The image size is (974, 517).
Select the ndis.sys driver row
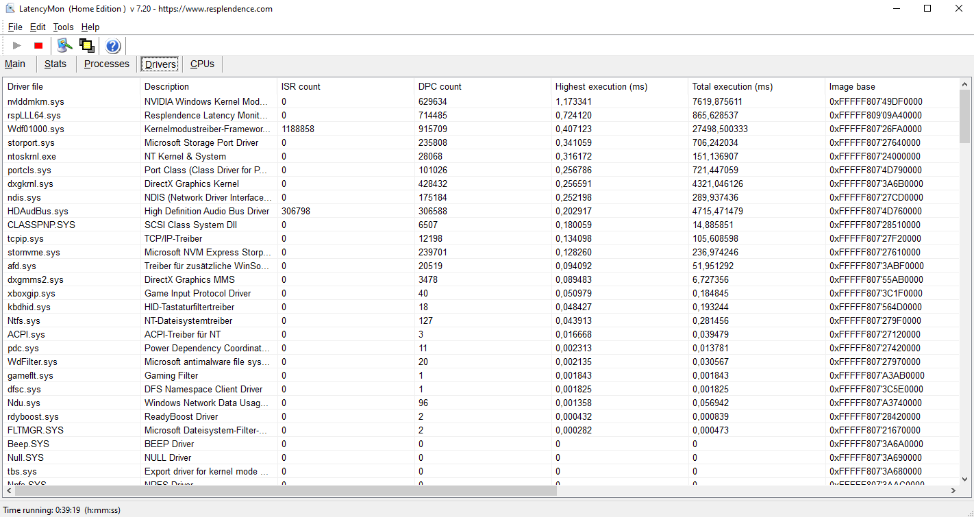pos(481,197)
